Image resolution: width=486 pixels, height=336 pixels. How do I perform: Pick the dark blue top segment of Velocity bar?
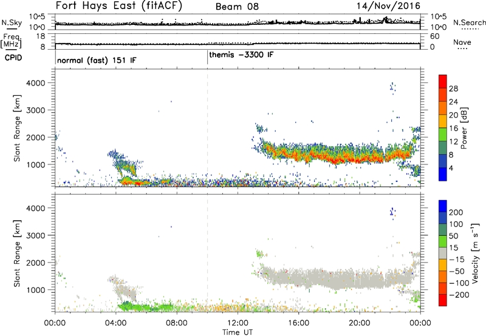443,206
